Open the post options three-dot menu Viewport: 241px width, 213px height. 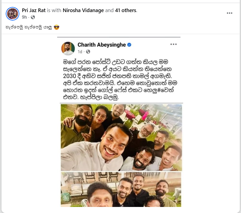tap(230, 13)
